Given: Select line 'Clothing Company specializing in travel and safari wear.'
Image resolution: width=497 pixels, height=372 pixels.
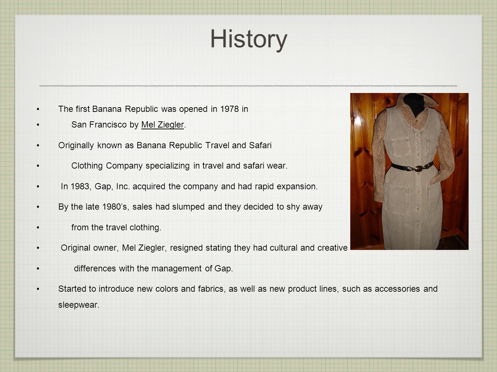Looking at the screenshot, I should tap(180, 166).
